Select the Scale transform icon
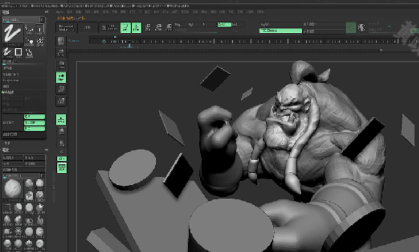 [x=158, y=27]
